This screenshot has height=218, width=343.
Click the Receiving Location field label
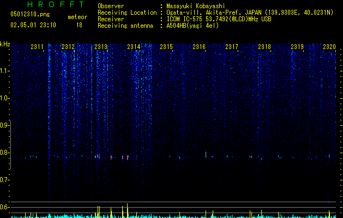tap(127, 13)
